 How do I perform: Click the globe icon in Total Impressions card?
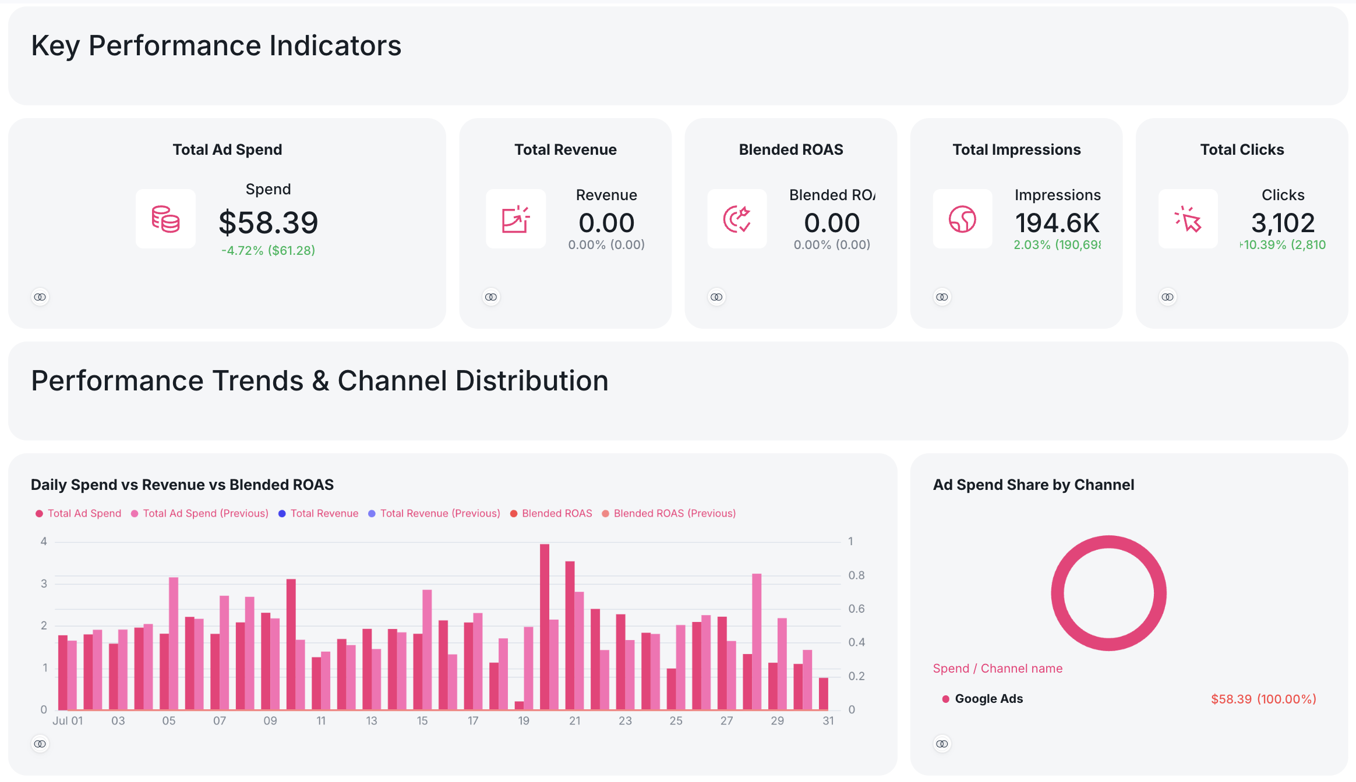[x=962, y=219]
